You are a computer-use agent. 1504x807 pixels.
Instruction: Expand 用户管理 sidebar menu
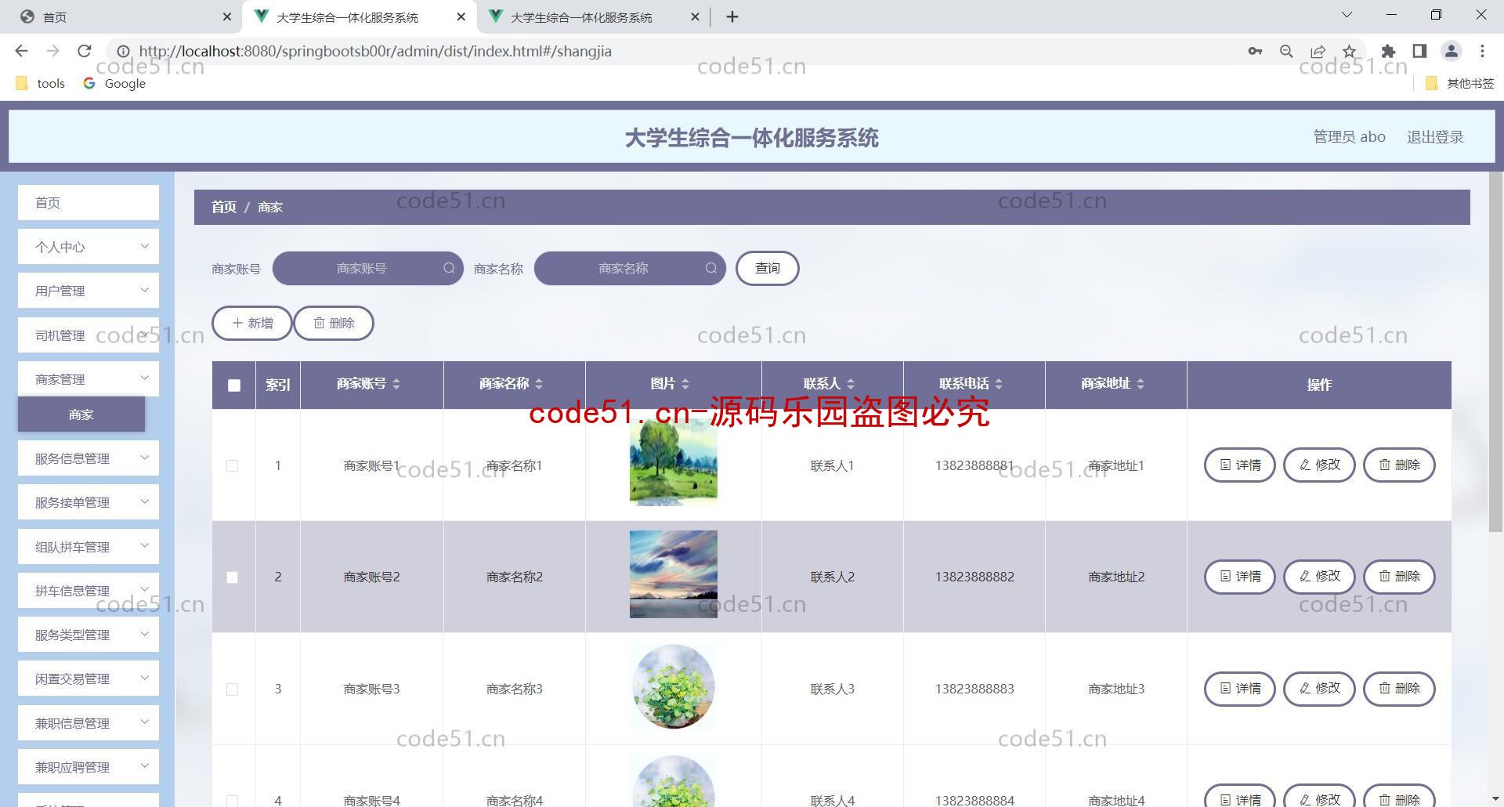coord(89,291)
